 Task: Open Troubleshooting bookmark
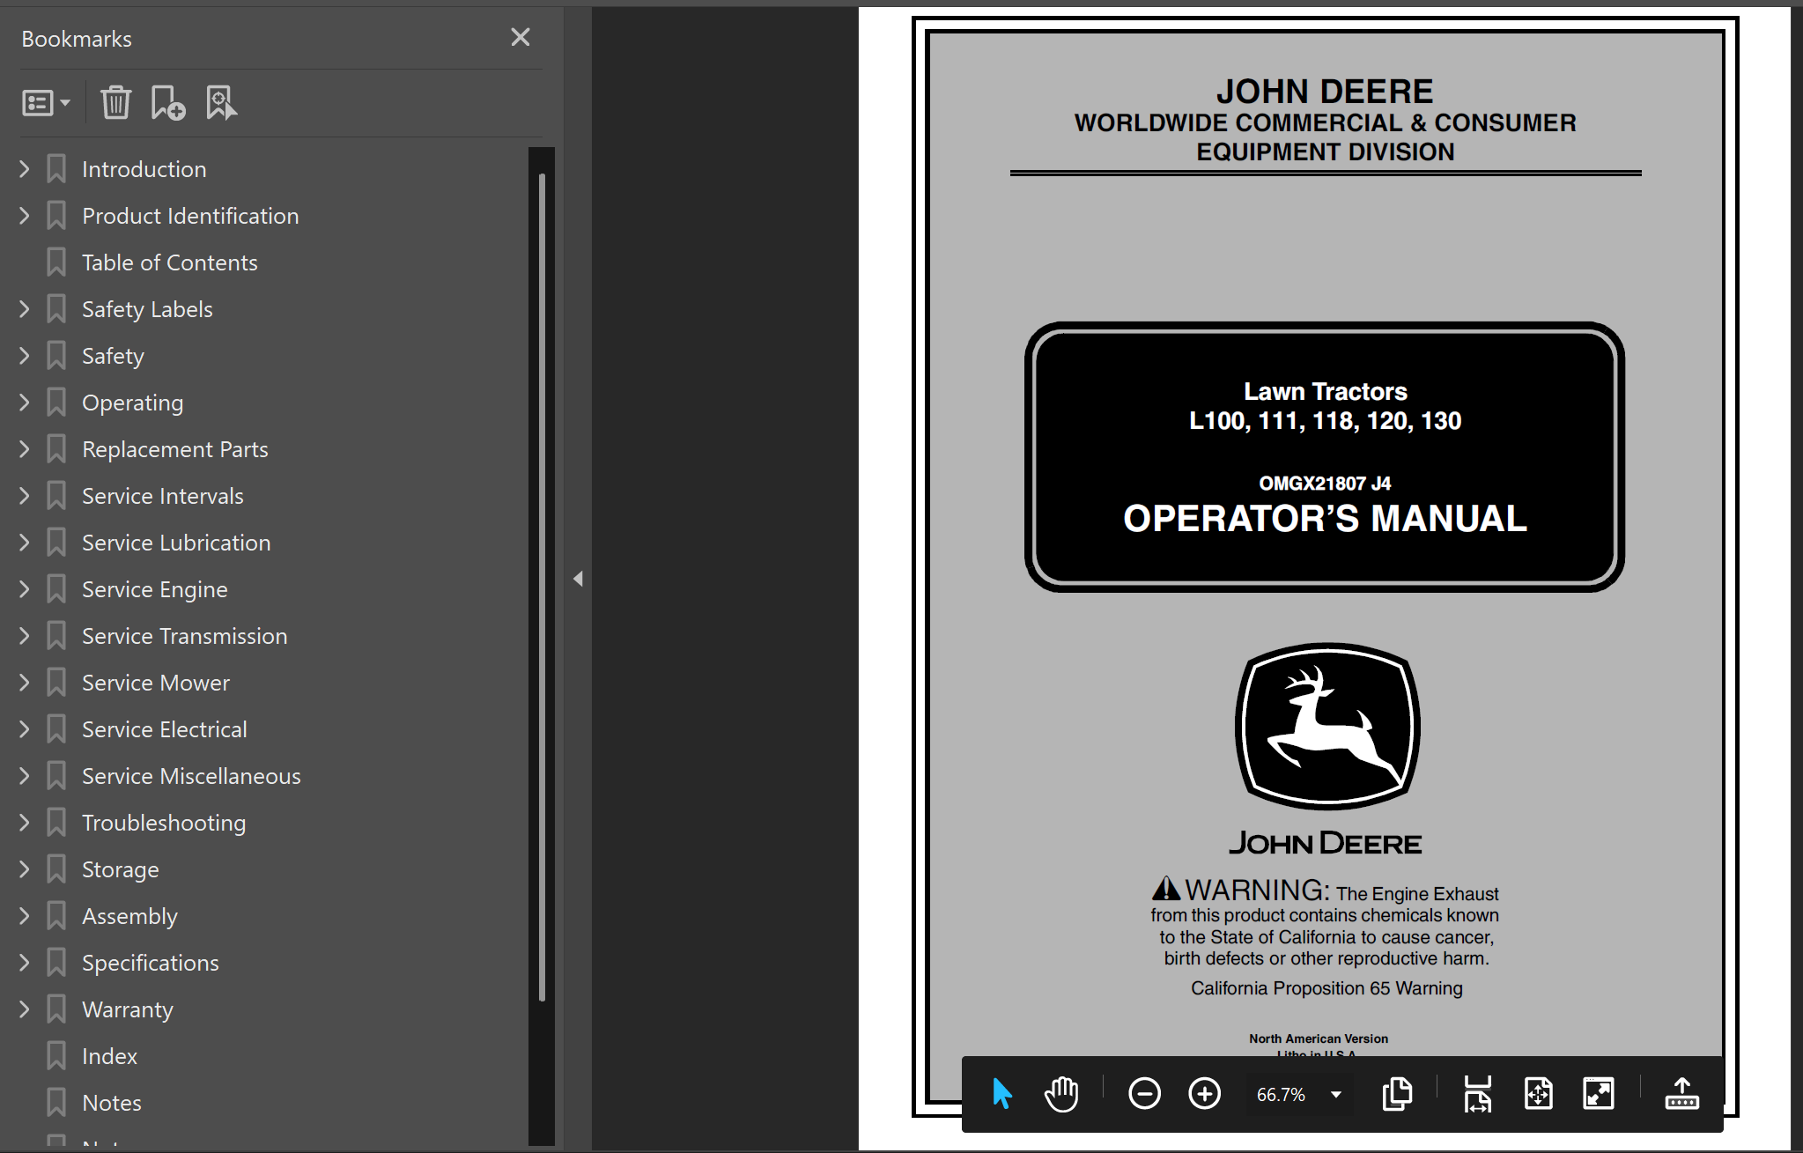coord(164,823)
